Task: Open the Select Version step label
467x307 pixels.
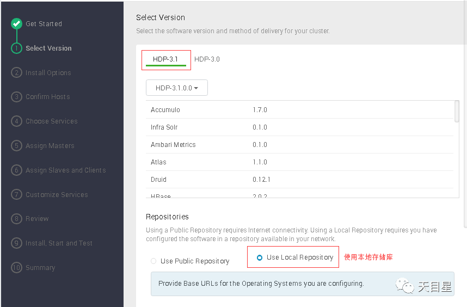Action: point(48,48)
